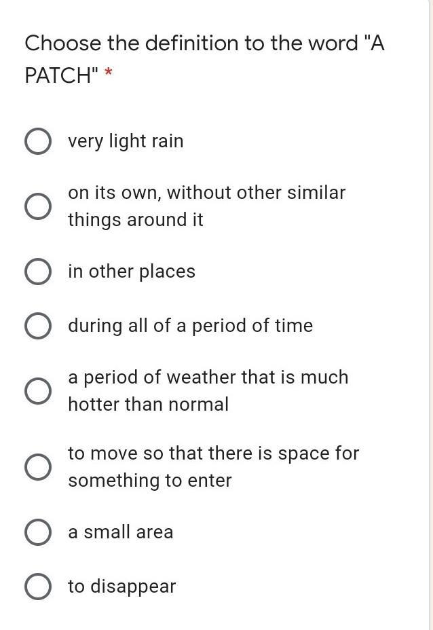Click the text 'a period of weather that is much'
The image size is (433, 630).
(x=208, y=377)
